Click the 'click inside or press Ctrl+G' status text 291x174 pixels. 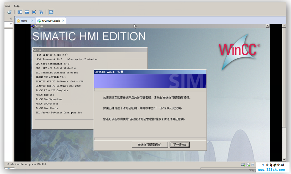[27, 164]
